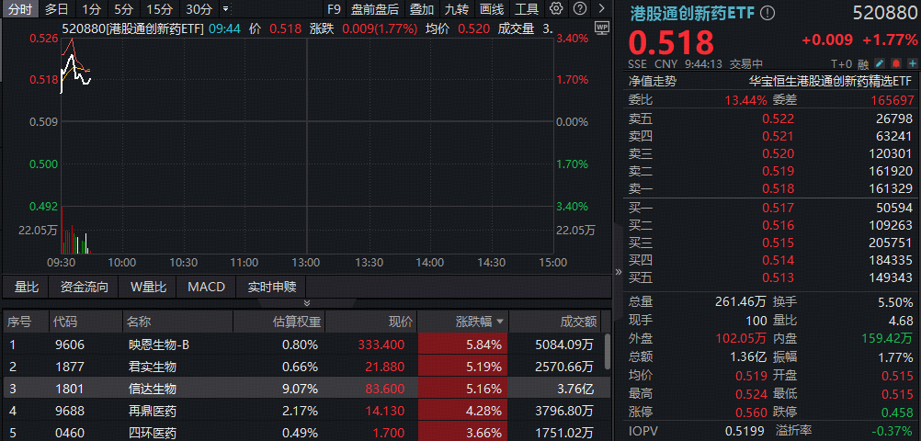Switch to 15分 period tab
The height and width of the screenshot is (441, 921).
[160, 9]
